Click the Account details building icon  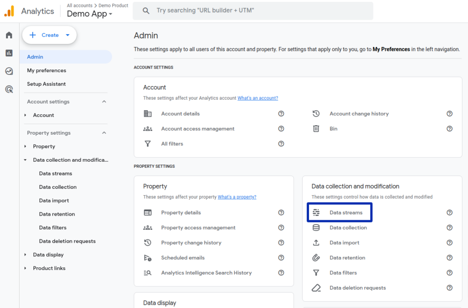(x=148, y=114)
